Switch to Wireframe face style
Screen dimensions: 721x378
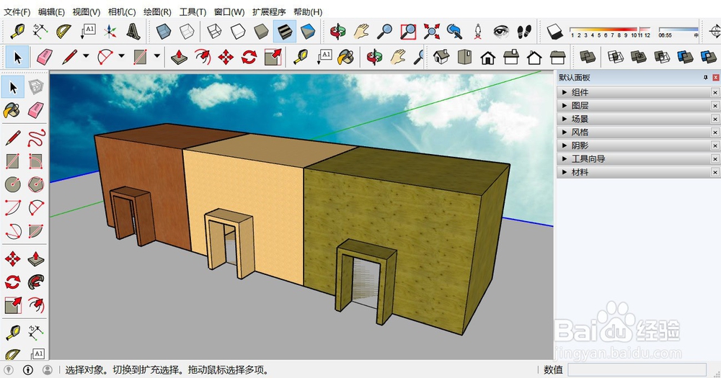(x=214, y=31)
